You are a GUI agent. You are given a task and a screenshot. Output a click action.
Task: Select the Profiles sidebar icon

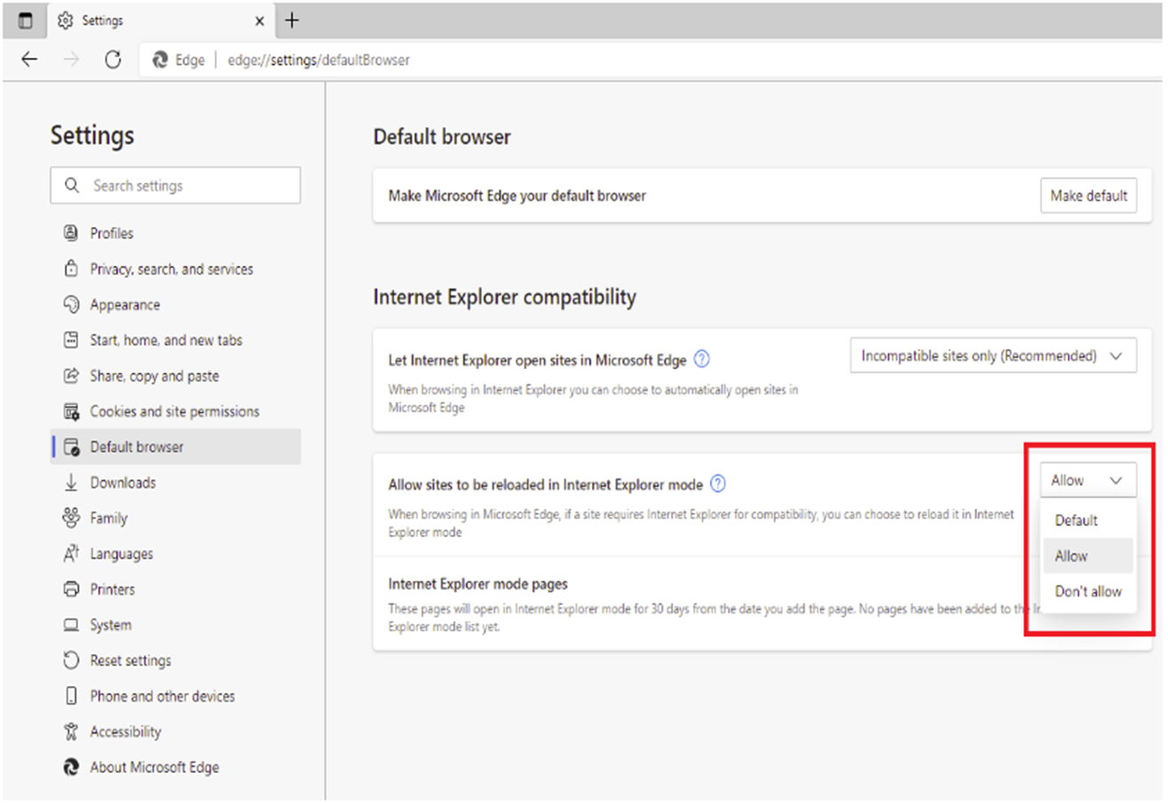coord(70,232)
